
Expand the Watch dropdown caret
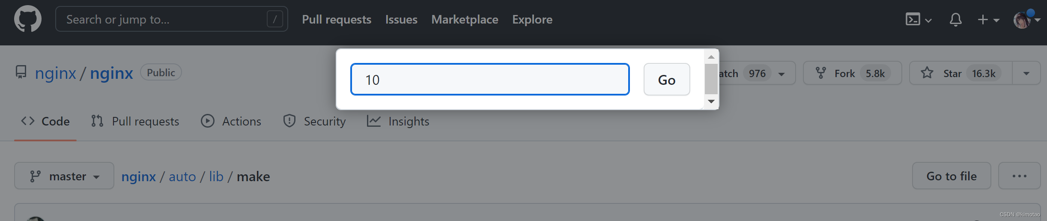click(x=782, y=74)
